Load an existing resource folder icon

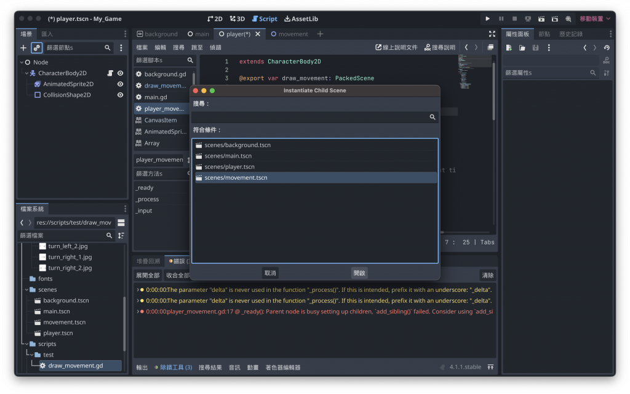click(522, 48)
